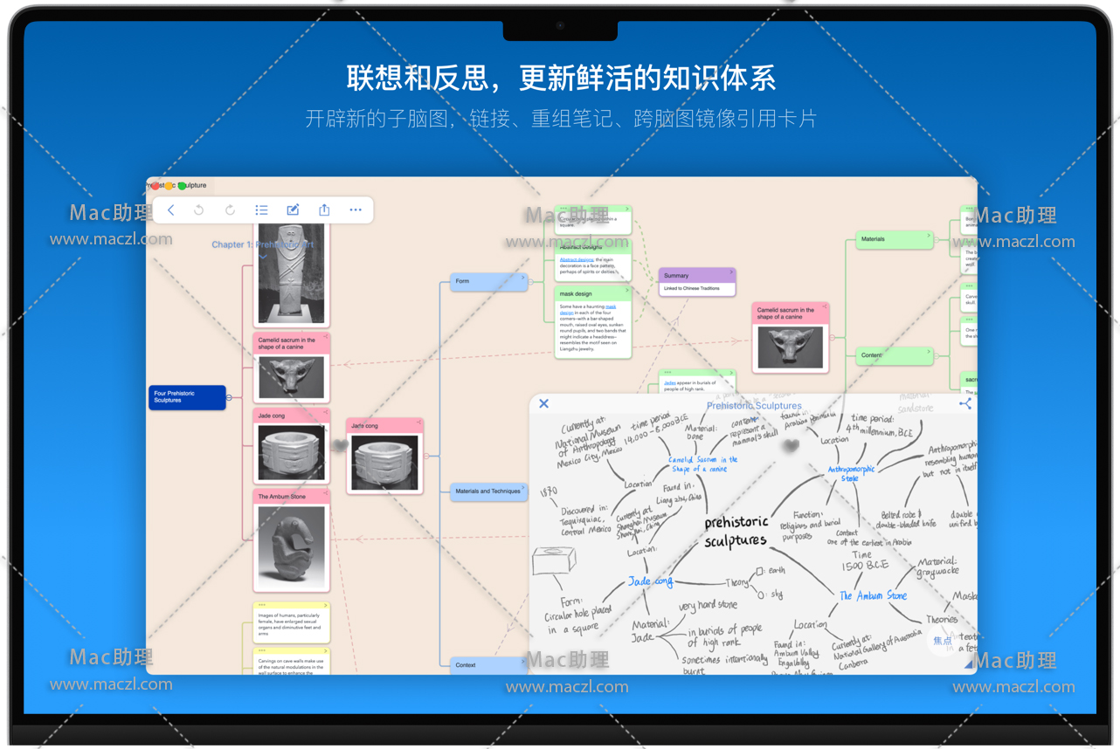This screenshot has width=1120, height=749.
Task: Close the Prehistoric Sculptures sketch panel
Action: (x=543, y=403)
